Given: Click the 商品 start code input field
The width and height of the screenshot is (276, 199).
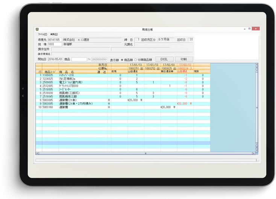Looking at the screenshot, I should click(x=79, y=59).
